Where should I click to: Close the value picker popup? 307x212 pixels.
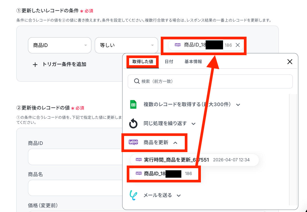(290, 62)
